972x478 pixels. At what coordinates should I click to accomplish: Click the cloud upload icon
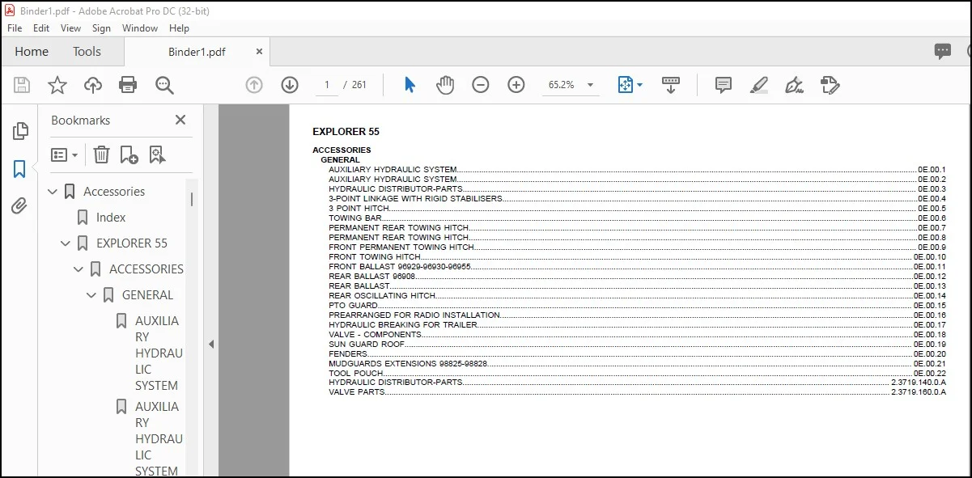(x=93, y=85)
